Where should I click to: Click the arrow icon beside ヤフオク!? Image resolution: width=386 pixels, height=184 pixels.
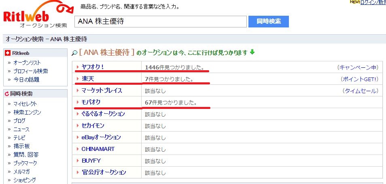(x=78, y=67)
